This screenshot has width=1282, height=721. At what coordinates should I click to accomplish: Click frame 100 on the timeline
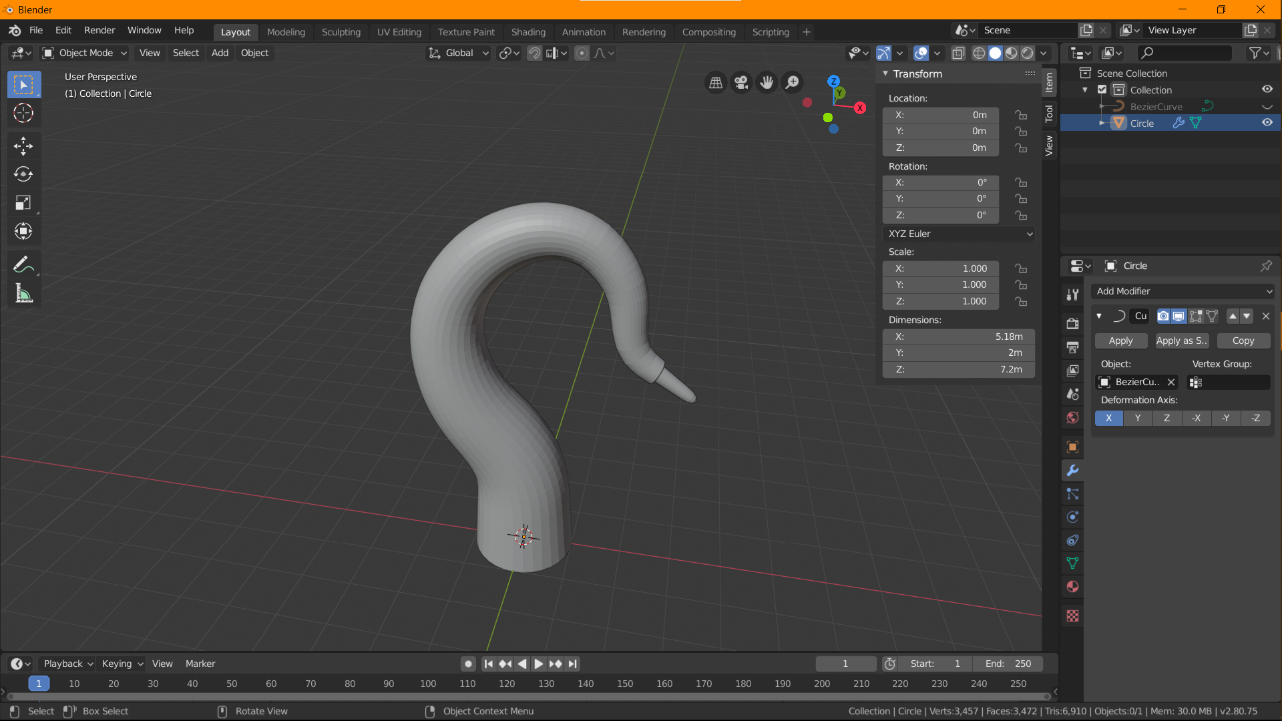[x=428, y=684]
